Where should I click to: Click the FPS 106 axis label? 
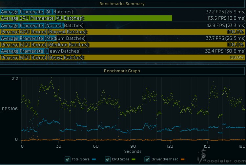[x=10, y=109]
